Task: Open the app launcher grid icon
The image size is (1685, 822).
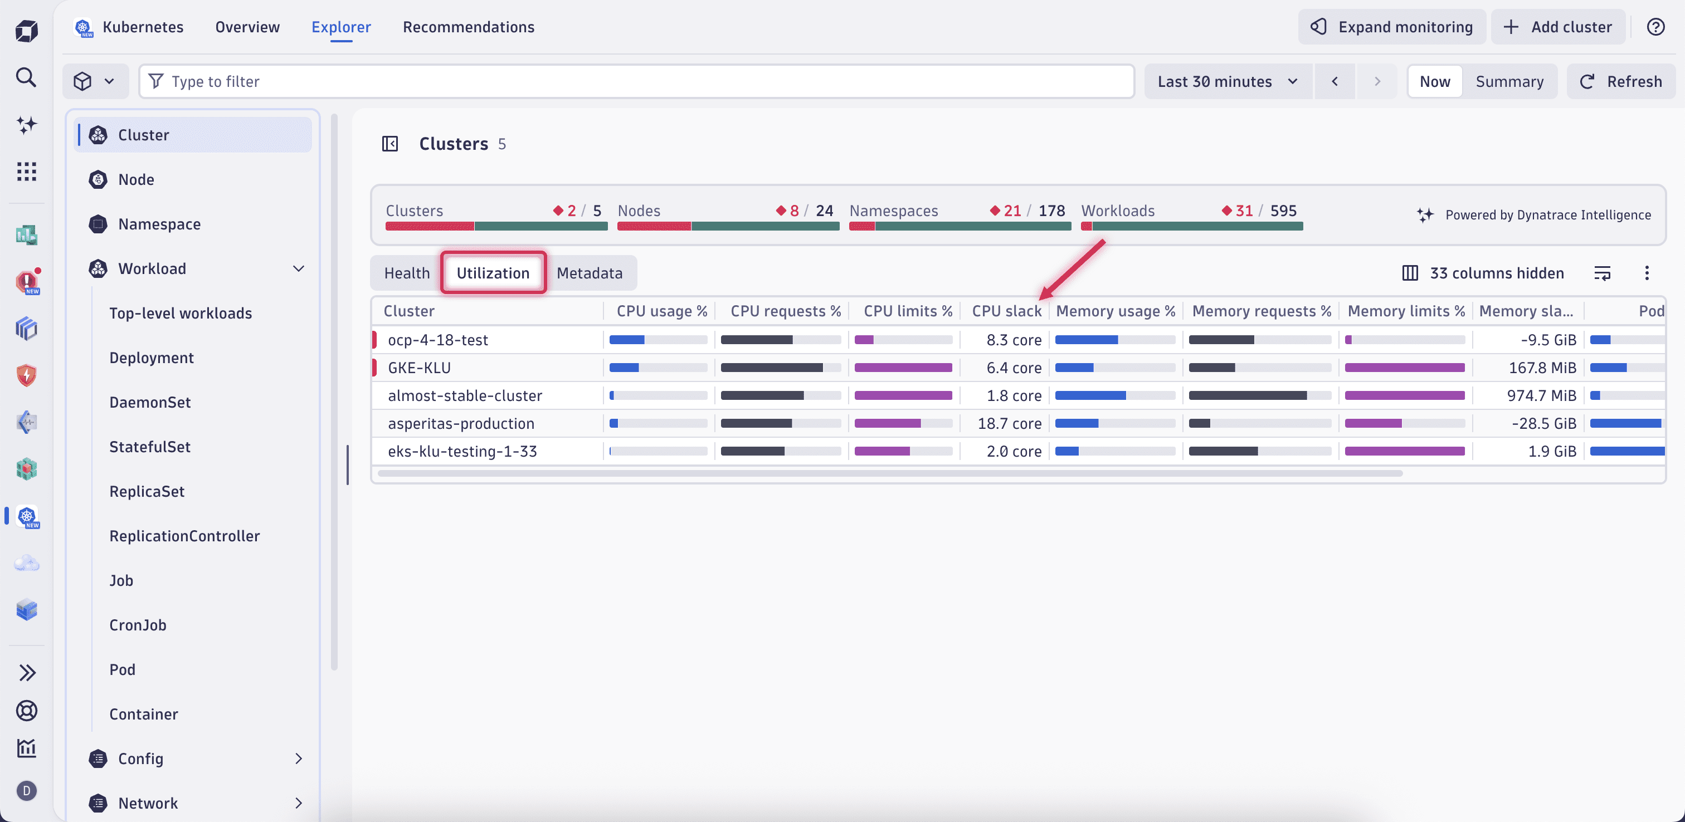Action: (x=26, y=172)
